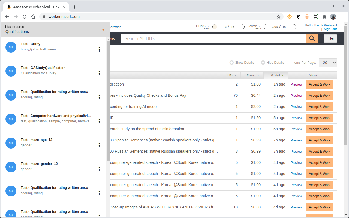
Task: Preview the $1.00 HIT created 1h ago
Action: pos(296,84)
